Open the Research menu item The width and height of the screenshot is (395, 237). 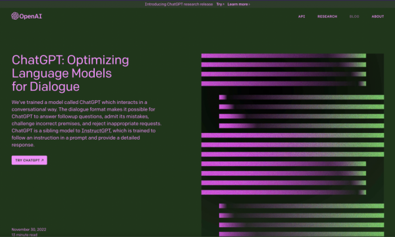[x=327, y=16]
